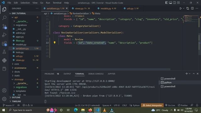Collapse the storeapp folder

(x=25, y=79)
